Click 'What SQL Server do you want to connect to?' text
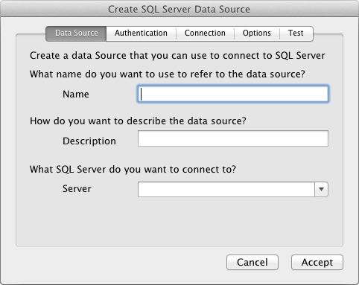Screen dimensions: 359x285 pos(133,170)
